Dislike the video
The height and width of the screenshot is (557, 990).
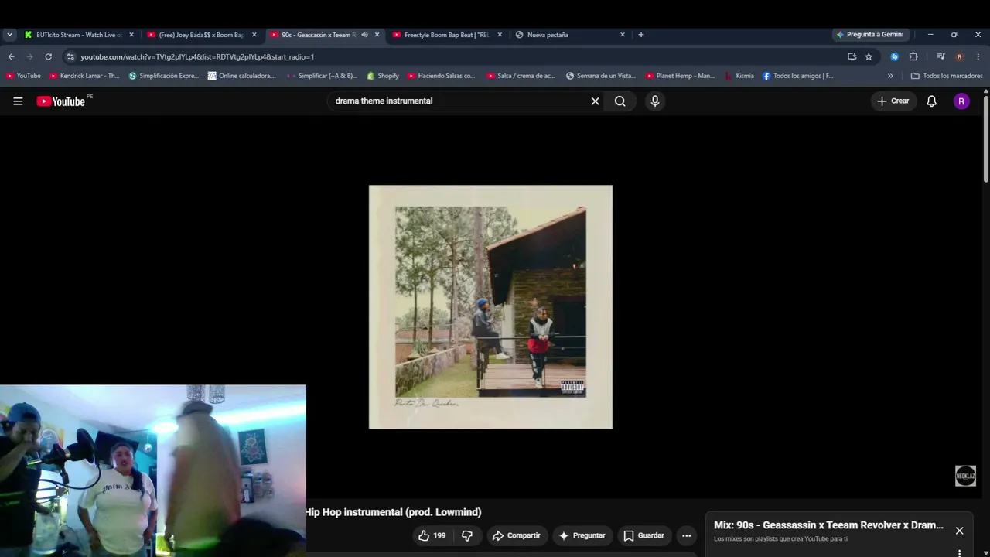[466, 535]
